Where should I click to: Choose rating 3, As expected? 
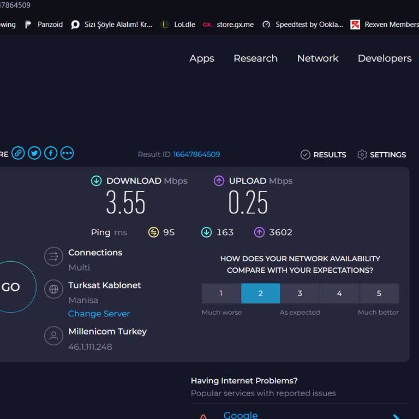300,294
